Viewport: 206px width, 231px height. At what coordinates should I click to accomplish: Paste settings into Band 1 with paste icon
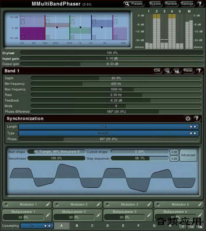point(177,71)
